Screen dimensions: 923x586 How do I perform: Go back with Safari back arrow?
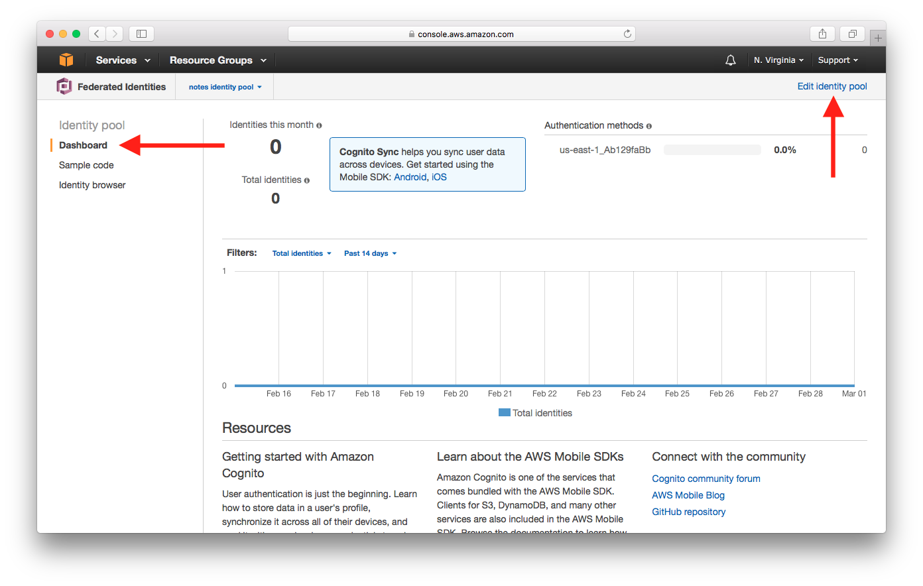97,34
